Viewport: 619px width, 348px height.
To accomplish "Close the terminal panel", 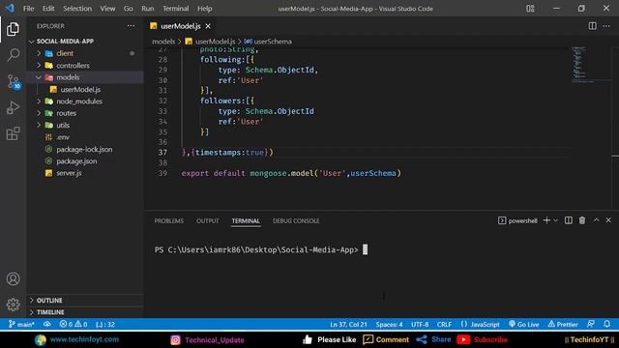I will tap(608, 220).
